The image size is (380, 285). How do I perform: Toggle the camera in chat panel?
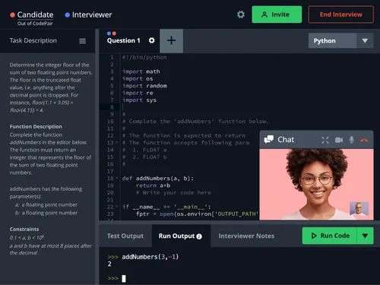click(339, 140)
